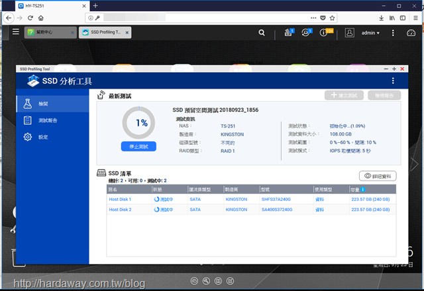The width and height of the screenshot is (424, 291).
Task: Open a new browser tab
Action: [95, 6]
